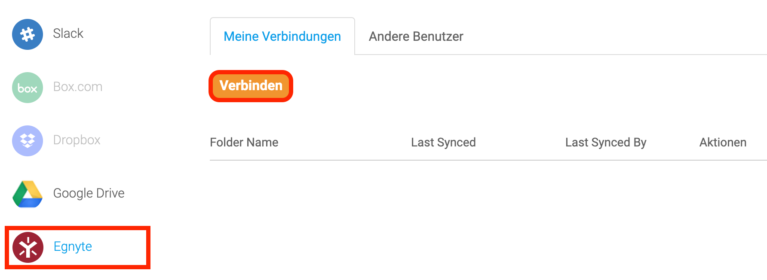
Task: Sort by Folder Name column header
Action: click(244, 143)
